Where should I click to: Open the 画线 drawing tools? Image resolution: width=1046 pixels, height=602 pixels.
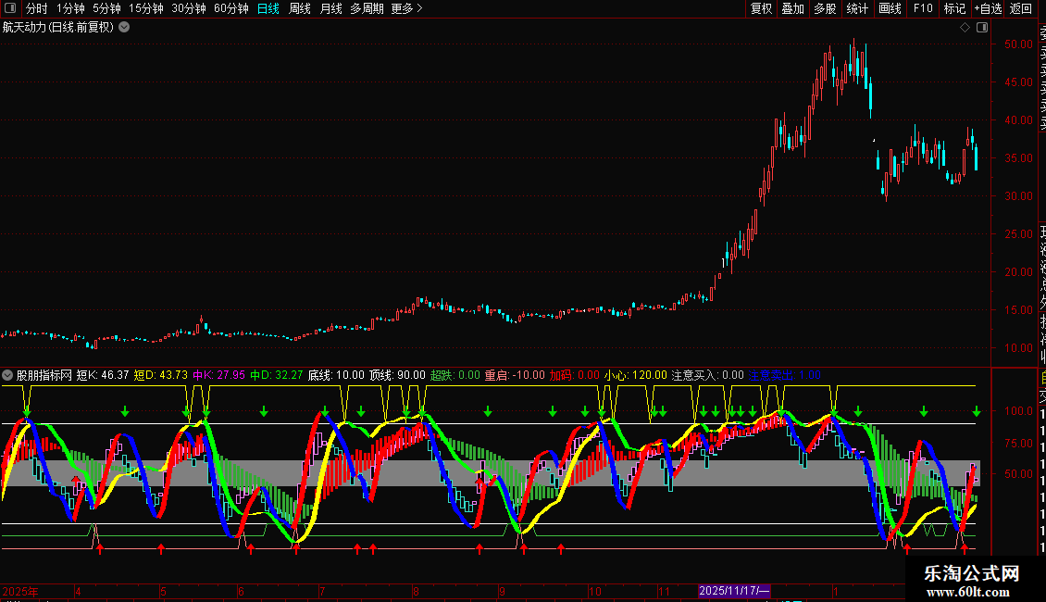point(890,8)
